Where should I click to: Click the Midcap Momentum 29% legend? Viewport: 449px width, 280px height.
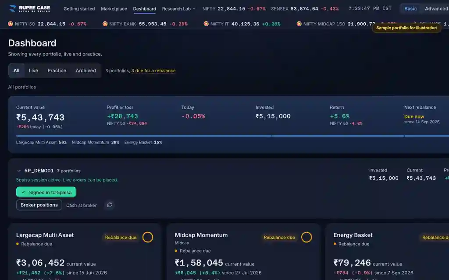click(x=95, y=142)
